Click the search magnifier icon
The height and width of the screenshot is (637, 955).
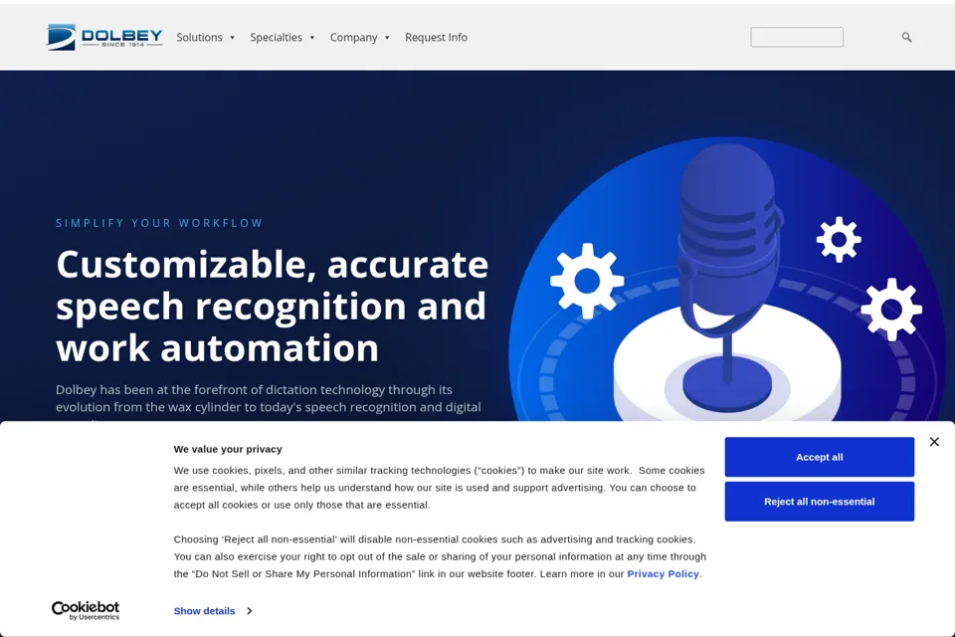tap(906, 37)
